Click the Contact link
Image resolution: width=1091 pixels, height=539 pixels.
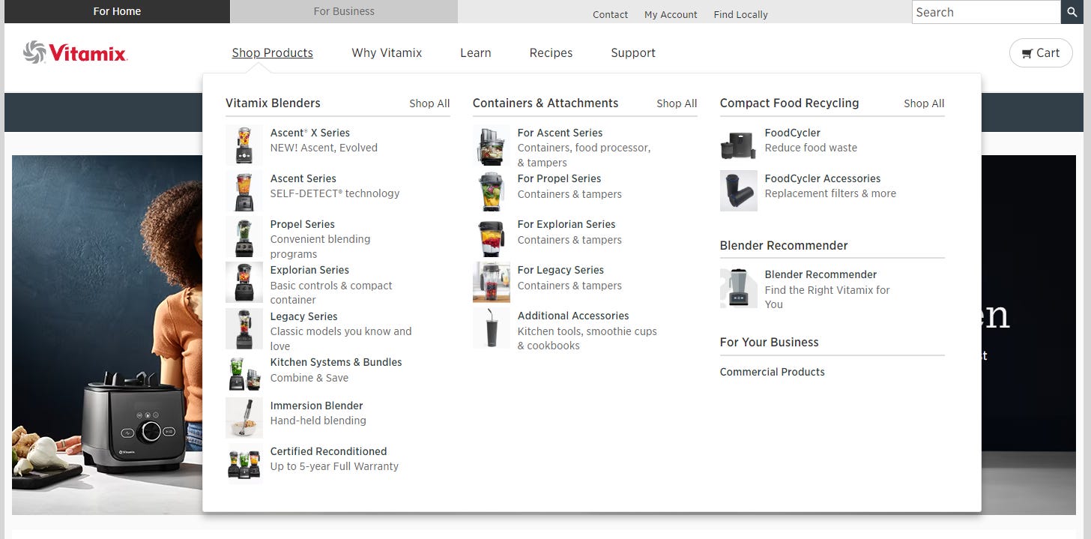pyautogui.click(x=610, y=14)
